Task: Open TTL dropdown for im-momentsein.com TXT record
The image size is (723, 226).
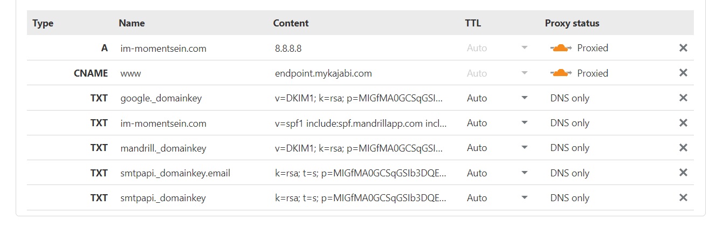Action: pos(524,123)
